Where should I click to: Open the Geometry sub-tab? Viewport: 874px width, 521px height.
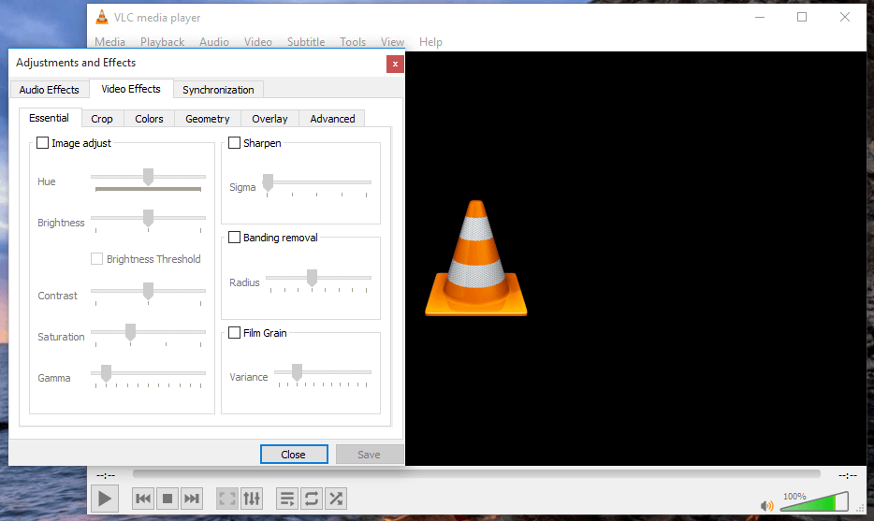tap(208, 119)
